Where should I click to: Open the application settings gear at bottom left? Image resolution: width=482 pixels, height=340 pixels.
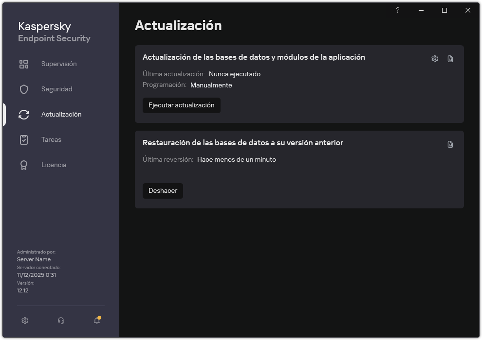[x=24, y=321]
